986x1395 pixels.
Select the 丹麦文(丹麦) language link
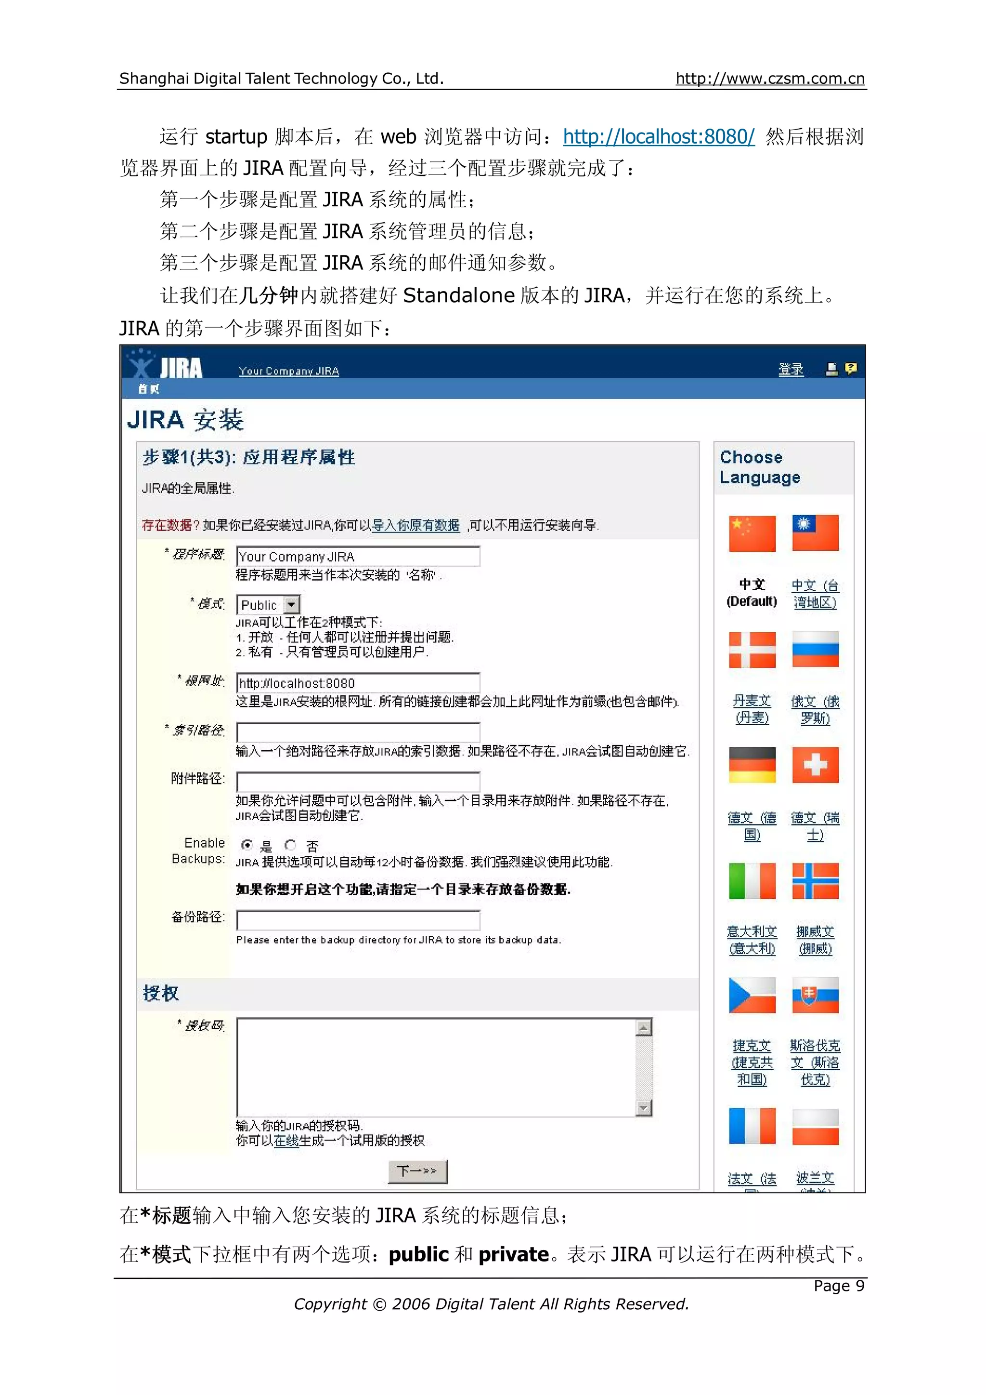click(x=752, y=709)
